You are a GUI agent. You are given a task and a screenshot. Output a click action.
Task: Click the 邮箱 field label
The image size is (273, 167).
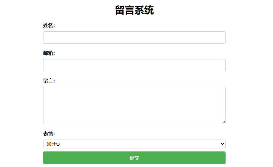(x=49, y=53)
